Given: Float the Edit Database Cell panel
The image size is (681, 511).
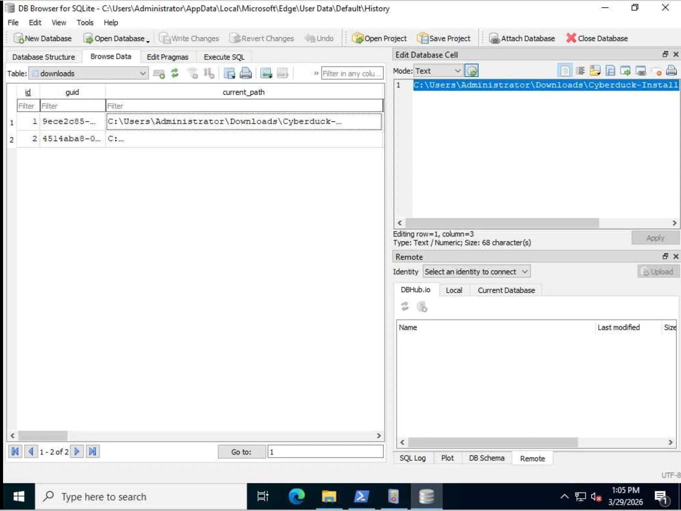Looking at the screenshot, I should (x=665, y=54).
